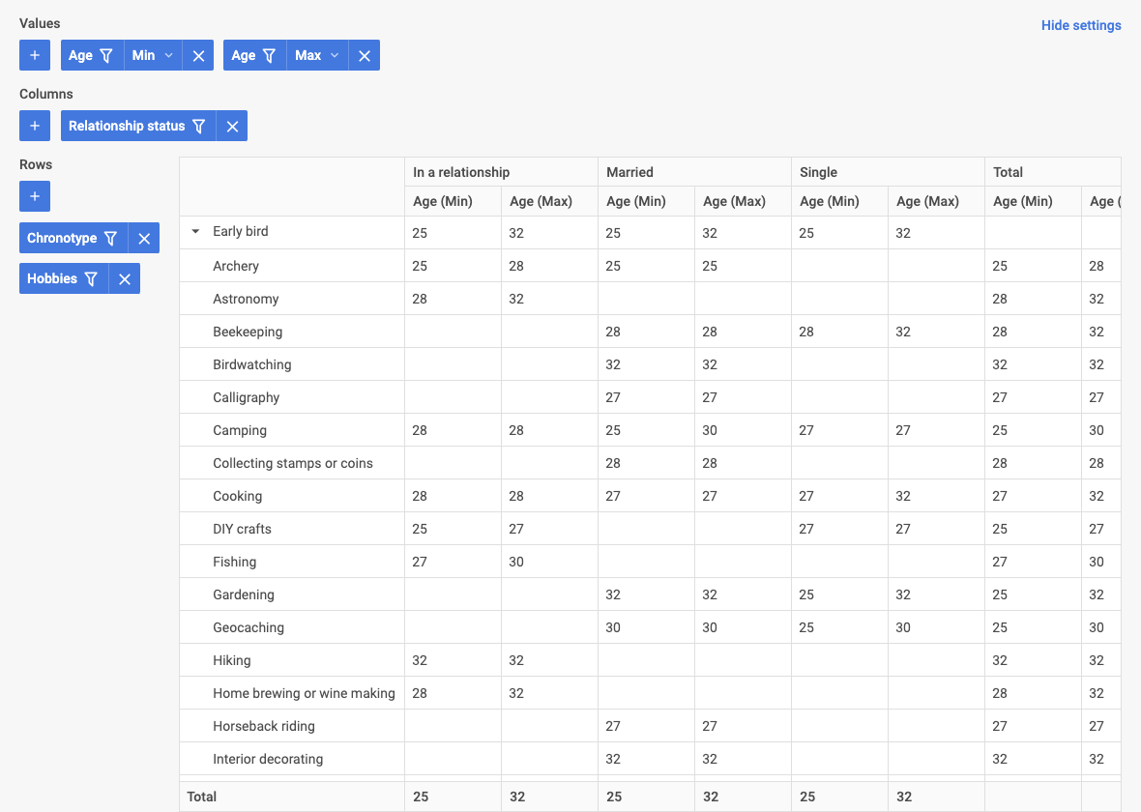Viewport: 1141px width, 812px height.
Task: Open the Min aggregation dropdown
Action: [154, 55]
